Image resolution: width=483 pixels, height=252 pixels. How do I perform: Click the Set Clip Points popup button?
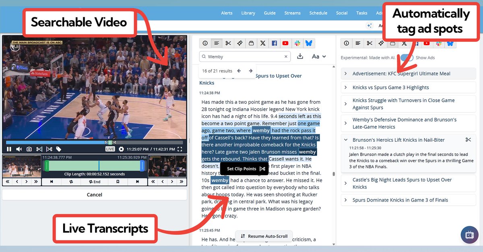[244, 169]
